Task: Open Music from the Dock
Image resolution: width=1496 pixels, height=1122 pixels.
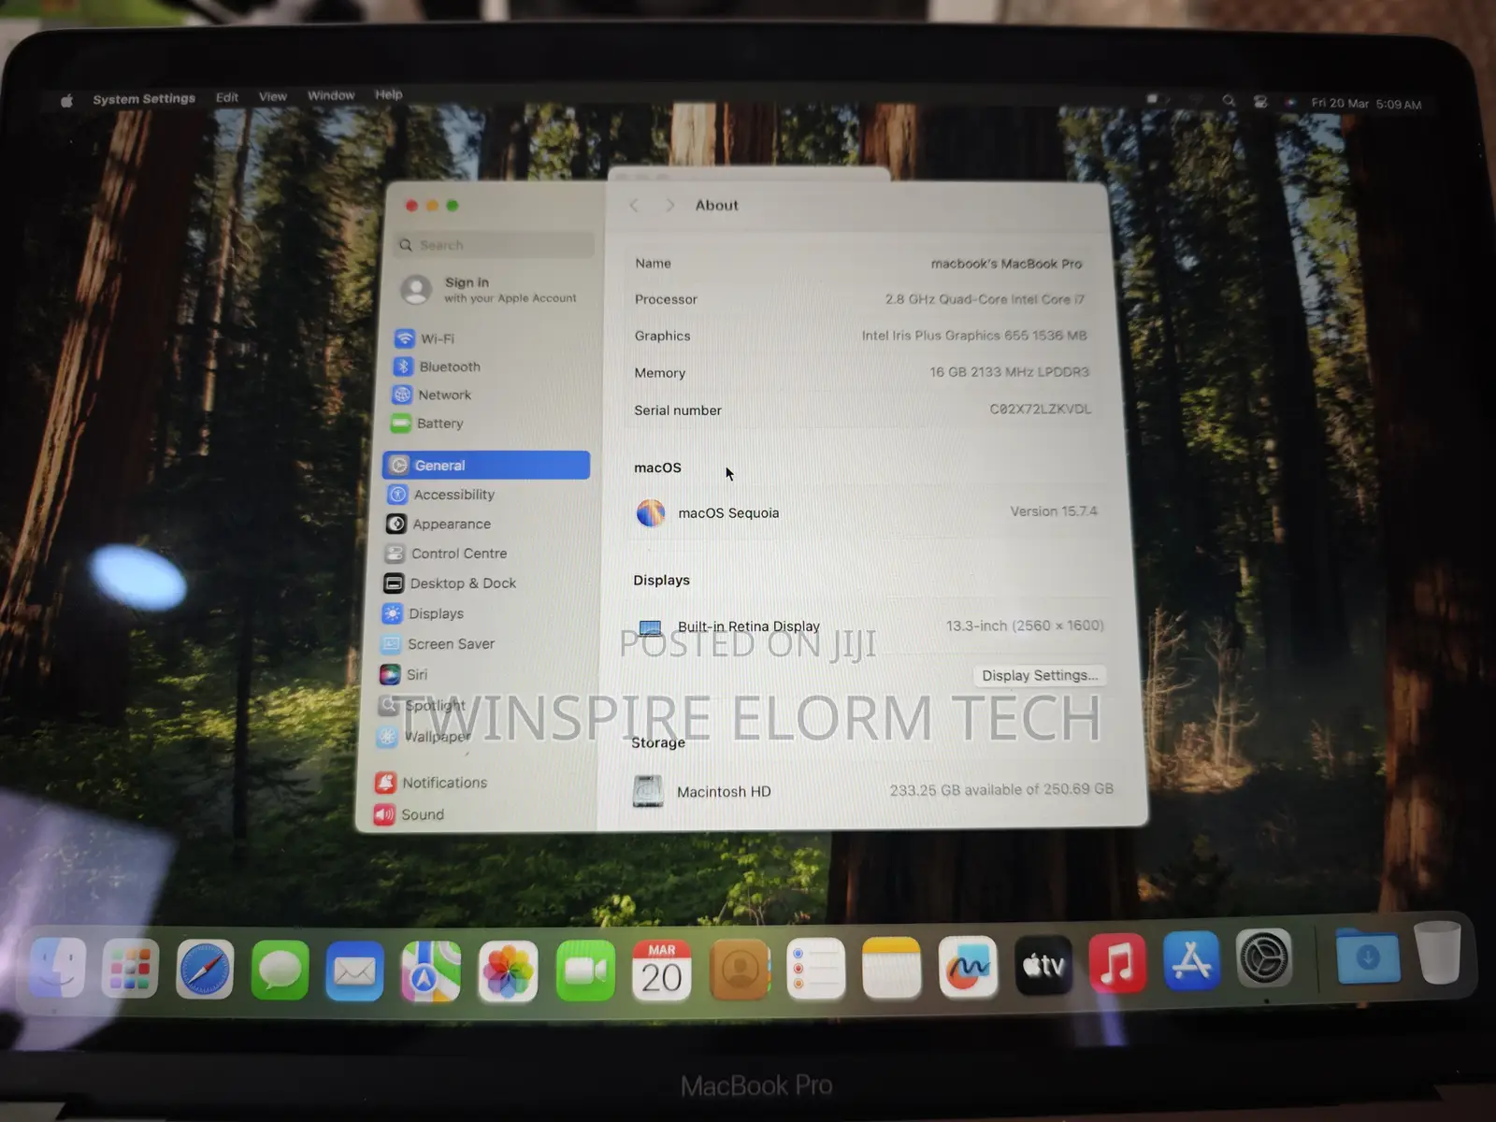Action: pyautogui.click(x=1117, y=962)
